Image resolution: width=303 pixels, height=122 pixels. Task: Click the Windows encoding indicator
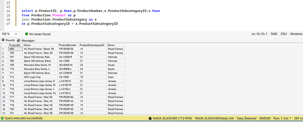[296, 34]
